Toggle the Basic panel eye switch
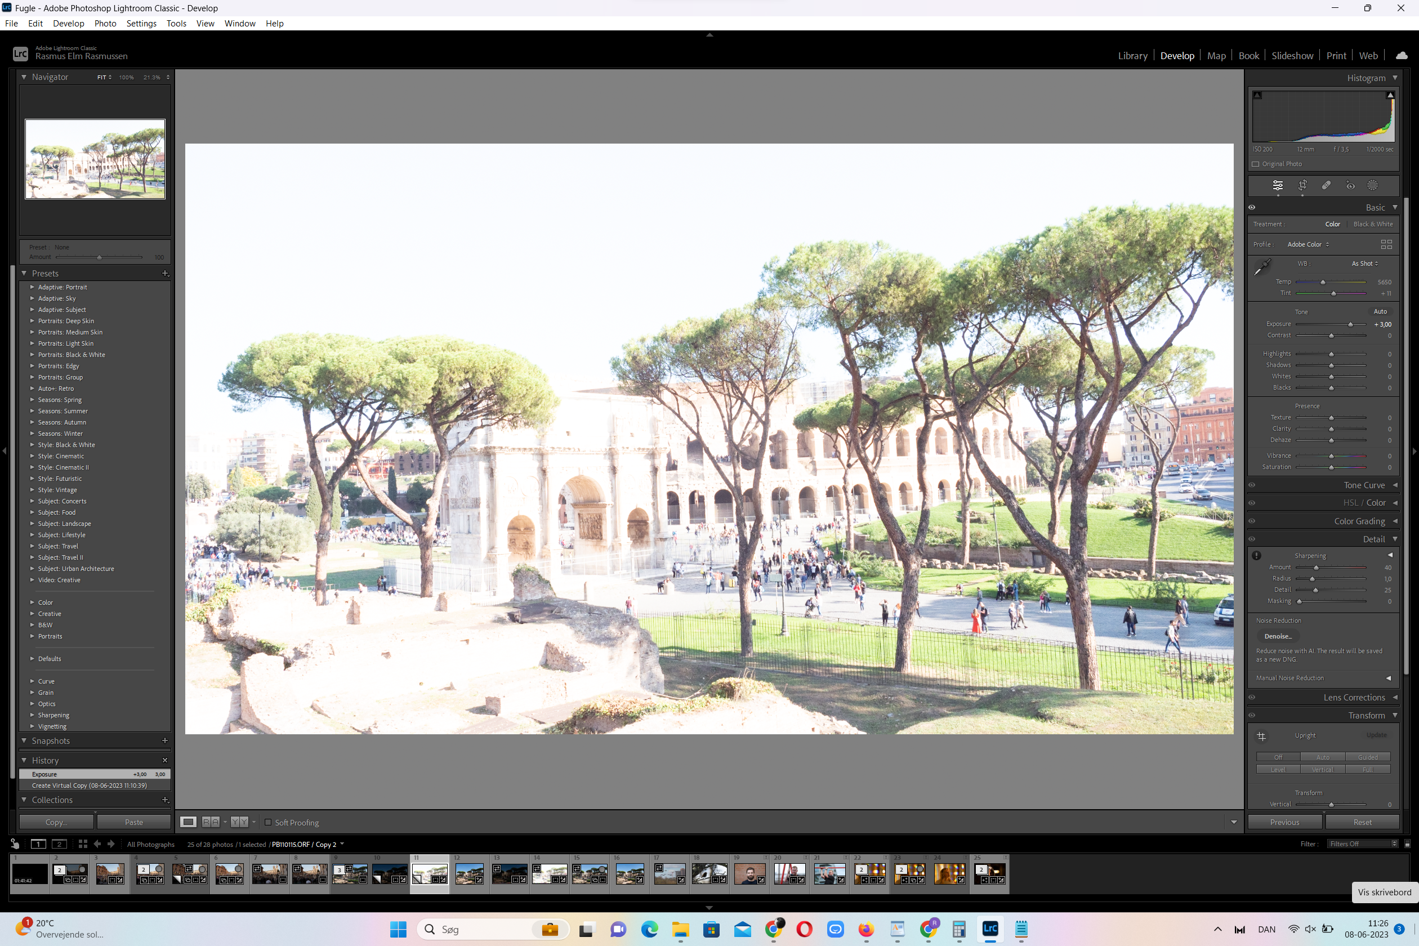1419x946 pixels. coord(1252,207)
